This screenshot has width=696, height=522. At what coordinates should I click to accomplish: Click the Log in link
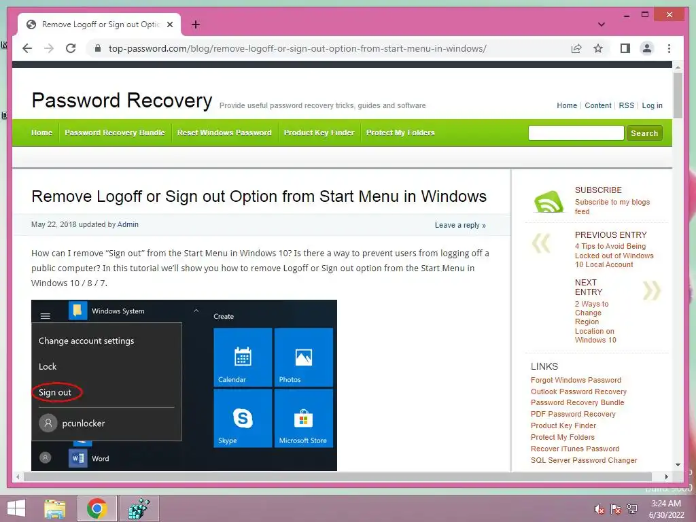652,105
